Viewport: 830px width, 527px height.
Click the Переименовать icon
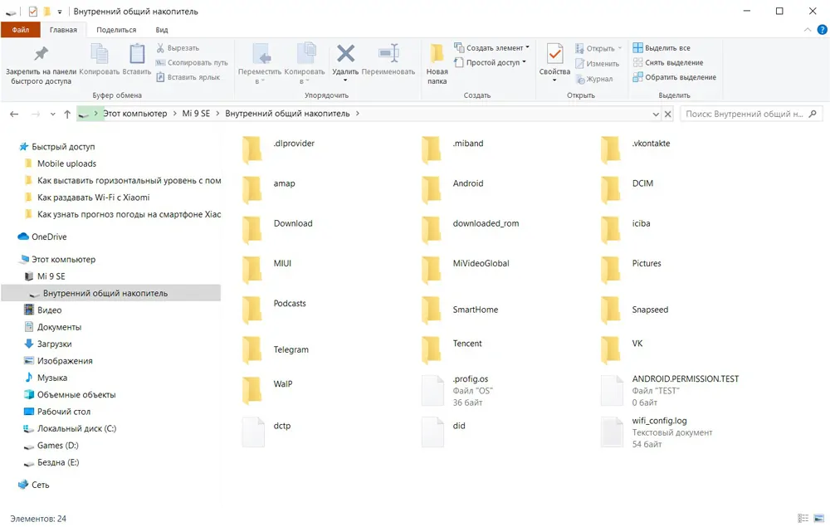tap(388, 53)
